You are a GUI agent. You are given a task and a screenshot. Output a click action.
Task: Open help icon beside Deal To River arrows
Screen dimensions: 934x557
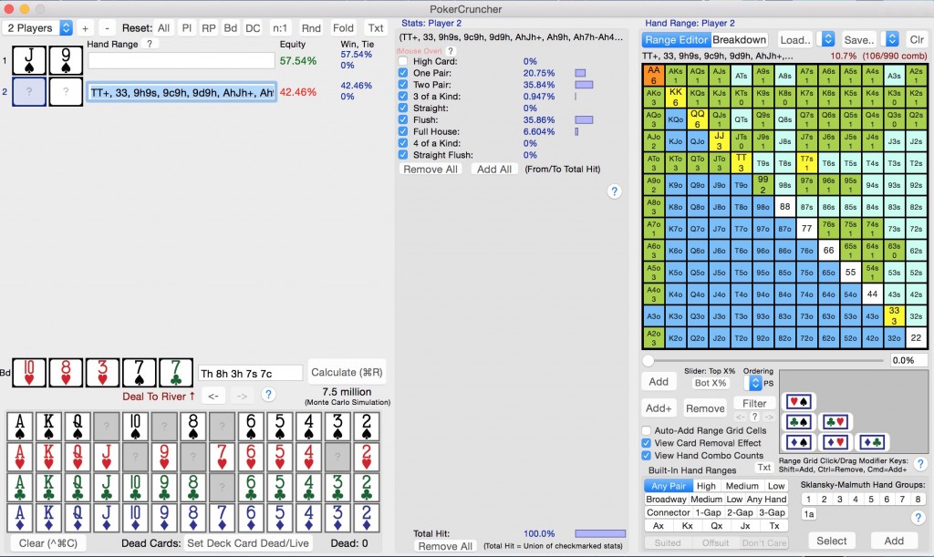click(x=268, y=395)
